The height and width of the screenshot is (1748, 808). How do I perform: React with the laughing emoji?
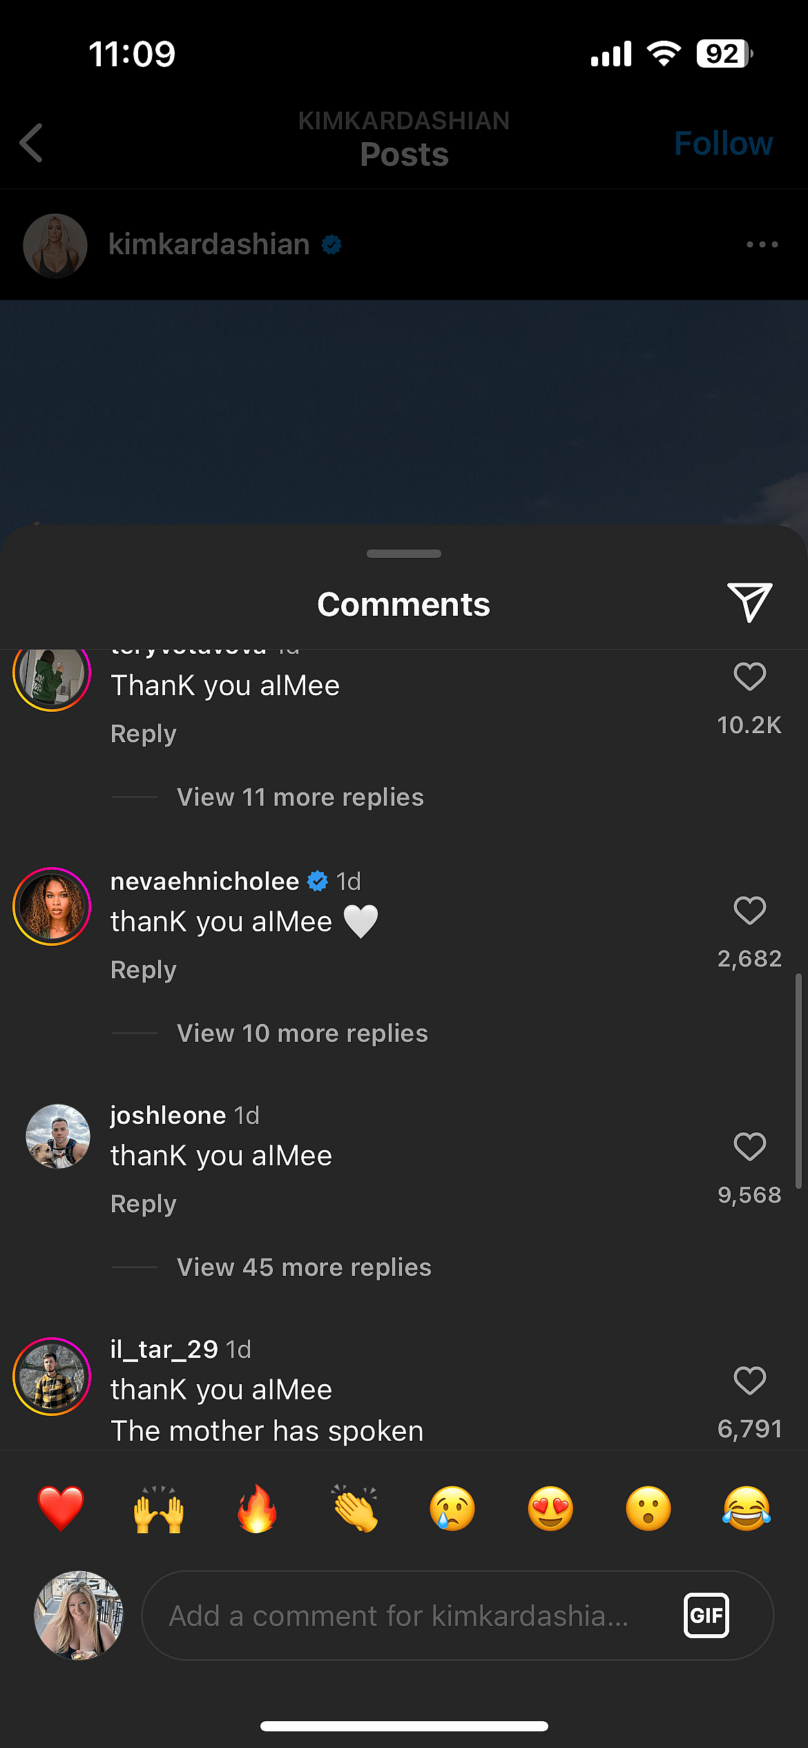[x=747, y=1509]
